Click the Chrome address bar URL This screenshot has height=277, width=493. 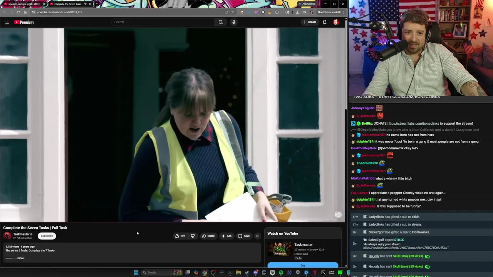click(59, 12)
